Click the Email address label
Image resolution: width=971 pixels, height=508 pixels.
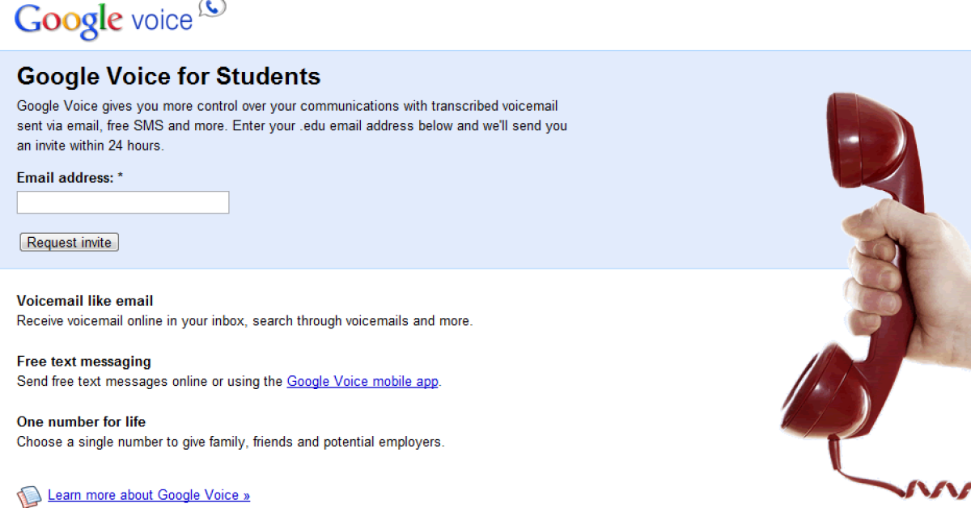(65, 177)
